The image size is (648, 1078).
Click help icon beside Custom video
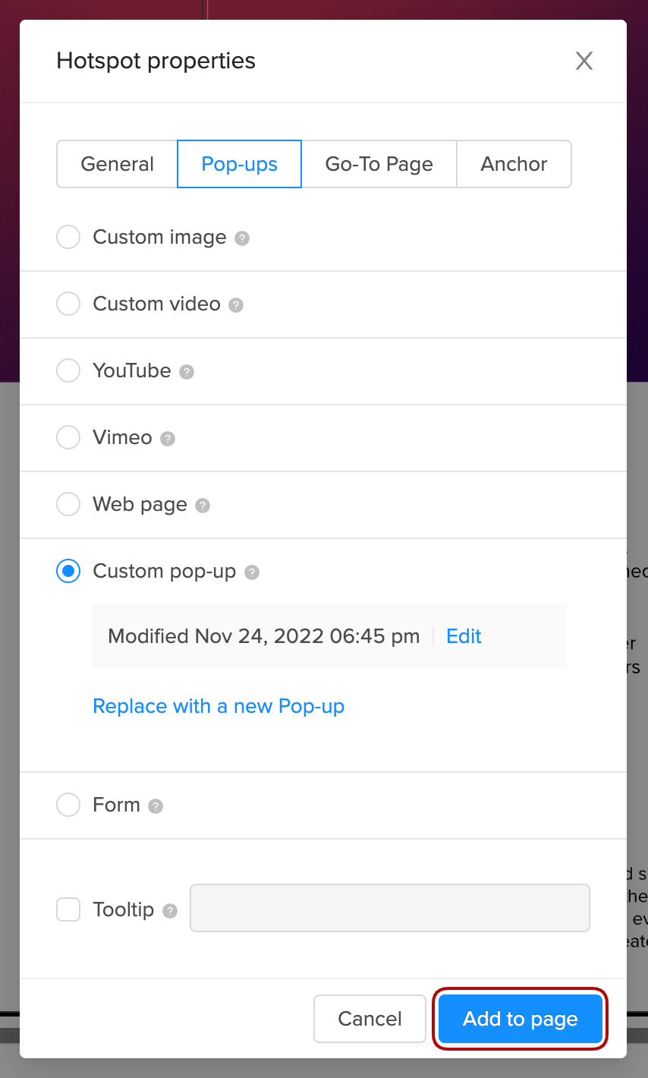(236, 305)
